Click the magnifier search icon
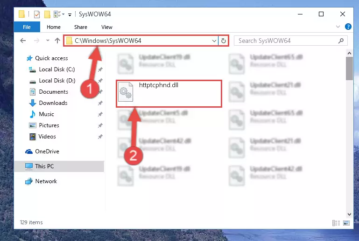Image resolution: width=359 pixels, height=241 pixels. point(341,41)
